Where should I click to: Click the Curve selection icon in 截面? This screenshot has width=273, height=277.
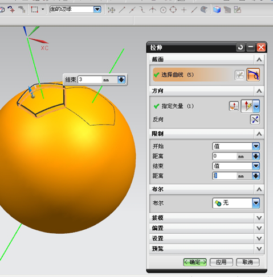(x=253, y=75)
